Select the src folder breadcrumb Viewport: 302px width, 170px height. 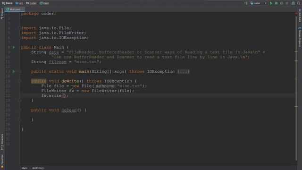click(x=19, y=3)
